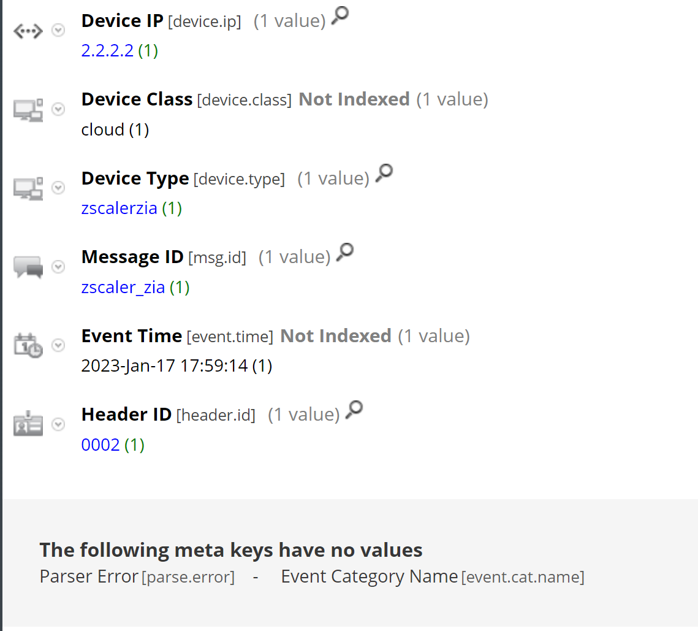The width and height of the screenshot is (698, 631).
Task: Select the zscalerzia device type value
Action: (x=119, y=208)
